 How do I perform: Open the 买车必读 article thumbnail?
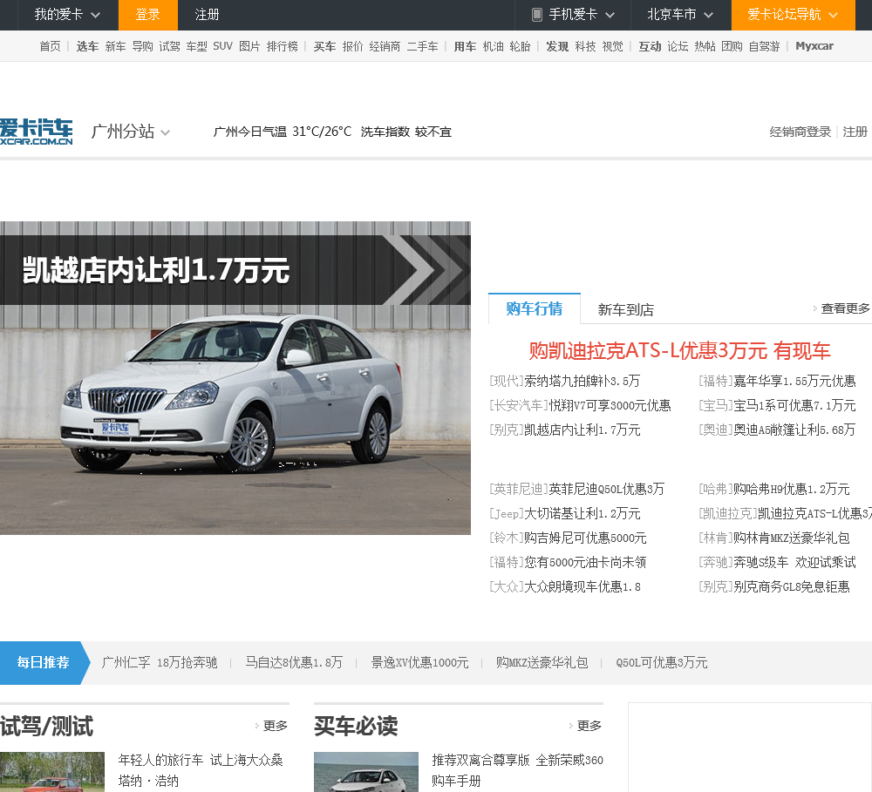click(x=366, y=772)
